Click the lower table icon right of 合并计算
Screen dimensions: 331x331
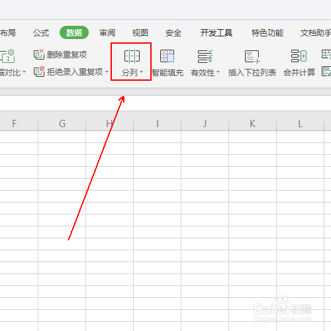pyautogui.click(x=326, y=71)
